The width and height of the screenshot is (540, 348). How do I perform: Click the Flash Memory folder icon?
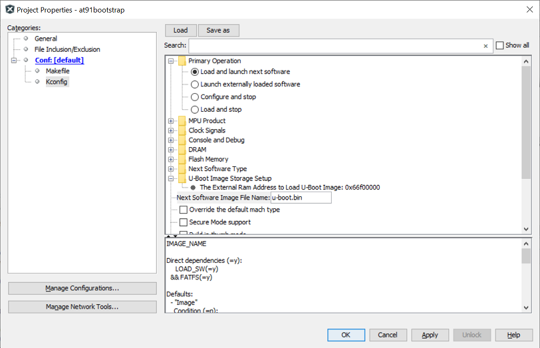(182, 160)
